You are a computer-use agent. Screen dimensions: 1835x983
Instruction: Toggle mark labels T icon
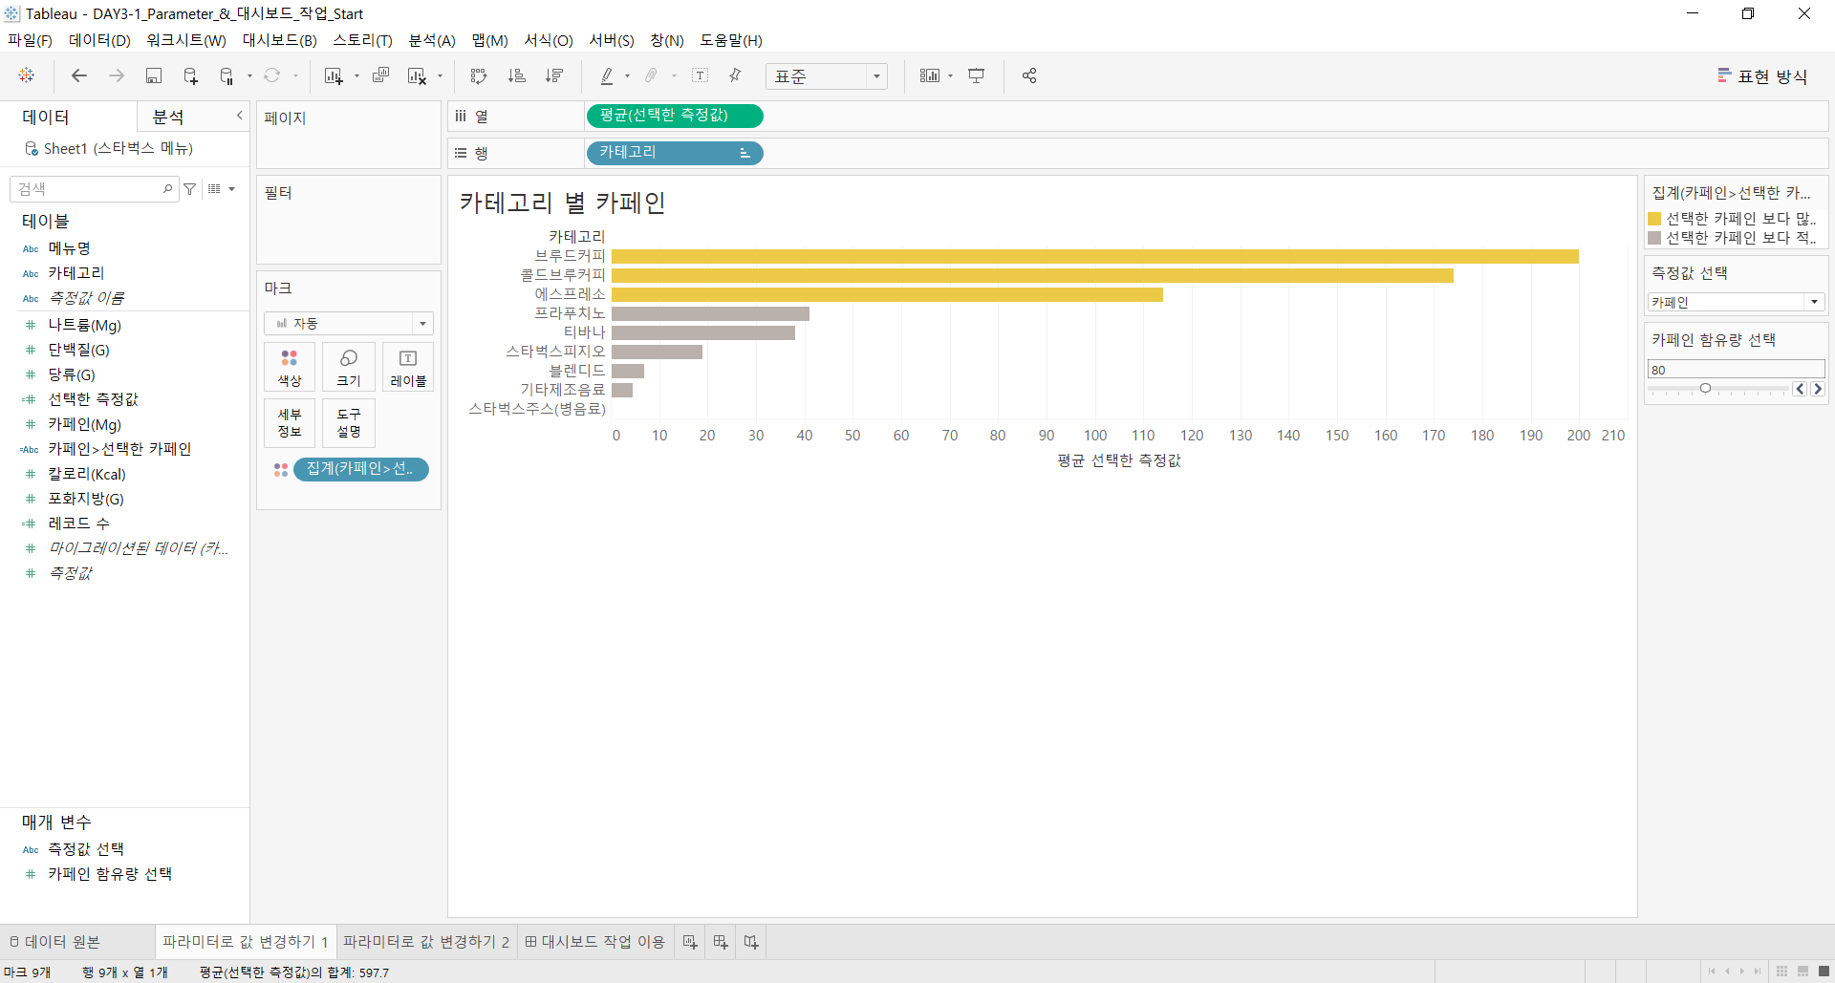[x=701, y=75]
